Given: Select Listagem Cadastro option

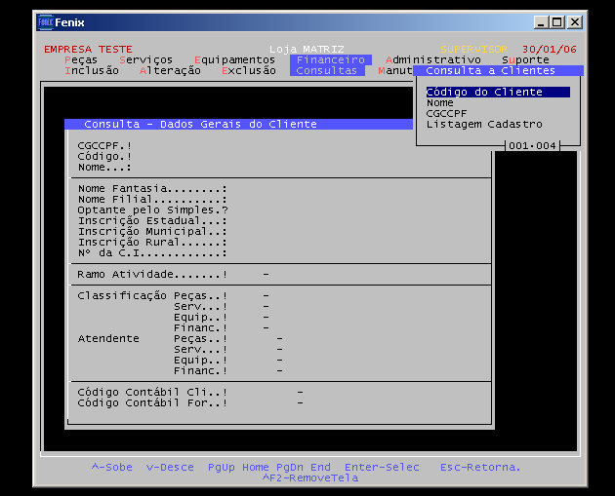Looking at the screenshot, I should pyautogui.click(x=484, y=124).
